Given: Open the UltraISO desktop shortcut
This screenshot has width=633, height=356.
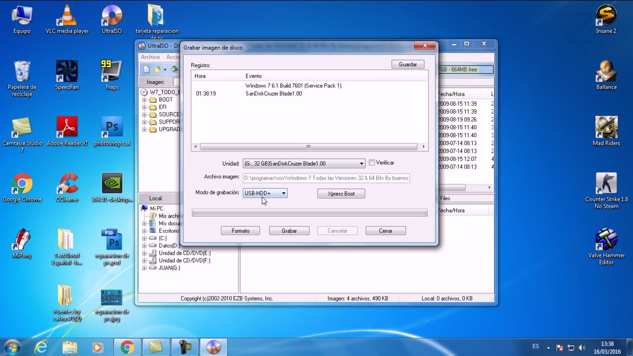Looking at the screenshot, I should pos(112,20).
